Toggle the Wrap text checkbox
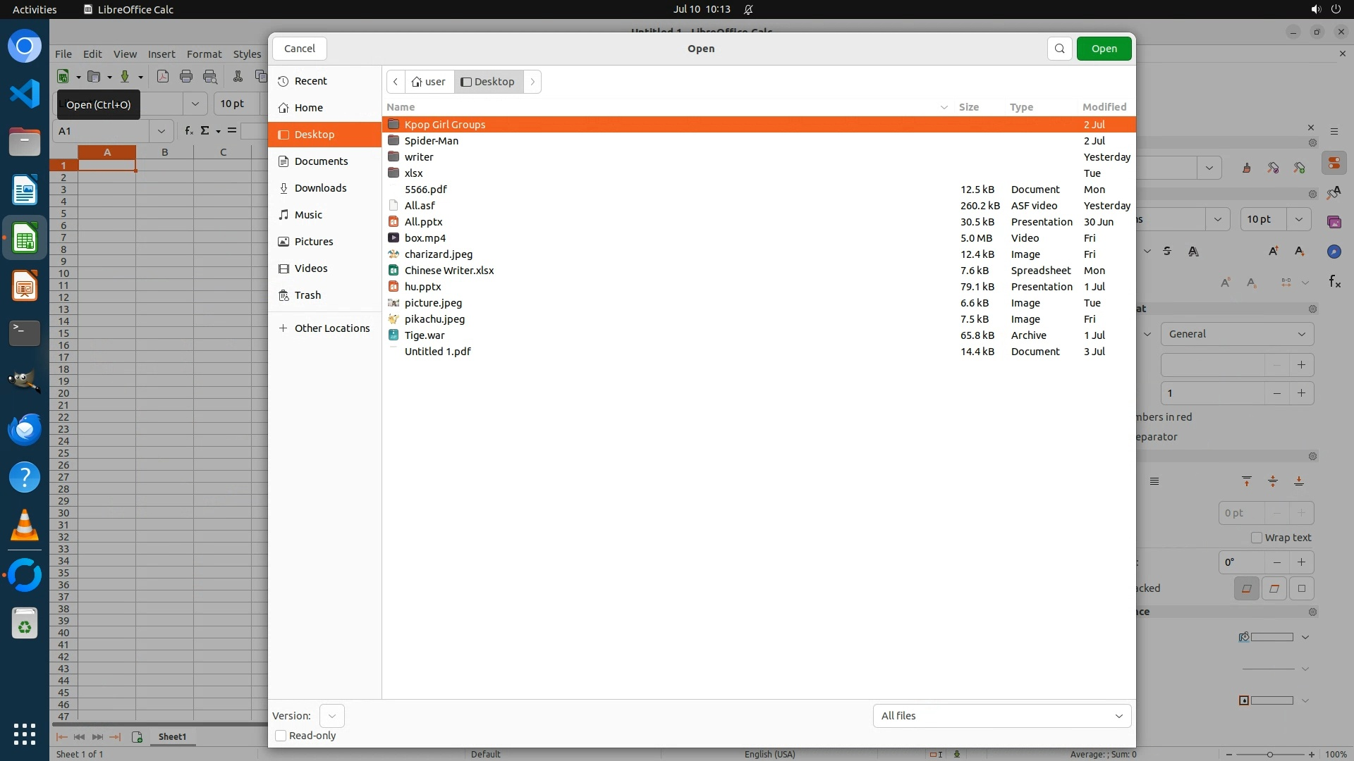This screenshot has height=761, width=1354. point(1256,538)
